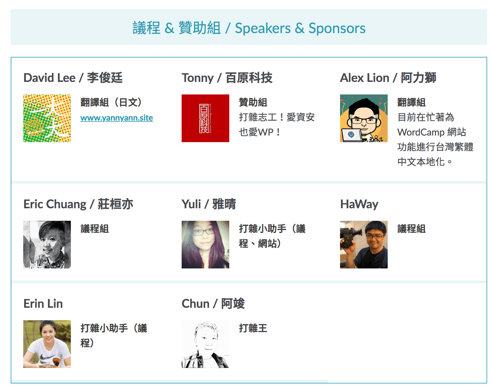Click the 'Erin Lin' name heading
491x390 pixels.
click(43, 304)
